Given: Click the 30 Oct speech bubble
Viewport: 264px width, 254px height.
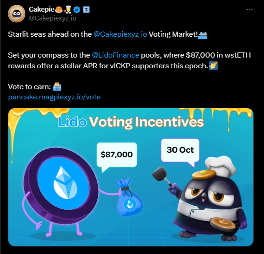Looking at the screenshot, I should 180,150.
